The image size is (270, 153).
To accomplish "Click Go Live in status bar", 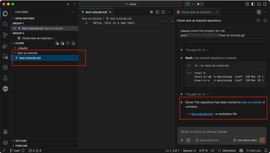I will (254, 151).
